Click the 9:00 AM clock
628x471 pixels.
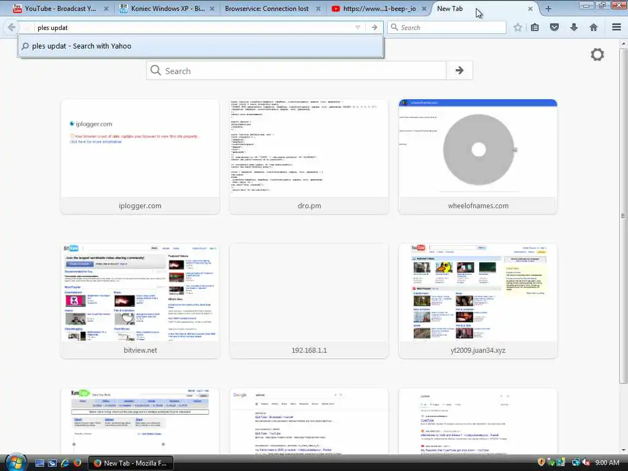pyautogui.click(x=607, y=463)
